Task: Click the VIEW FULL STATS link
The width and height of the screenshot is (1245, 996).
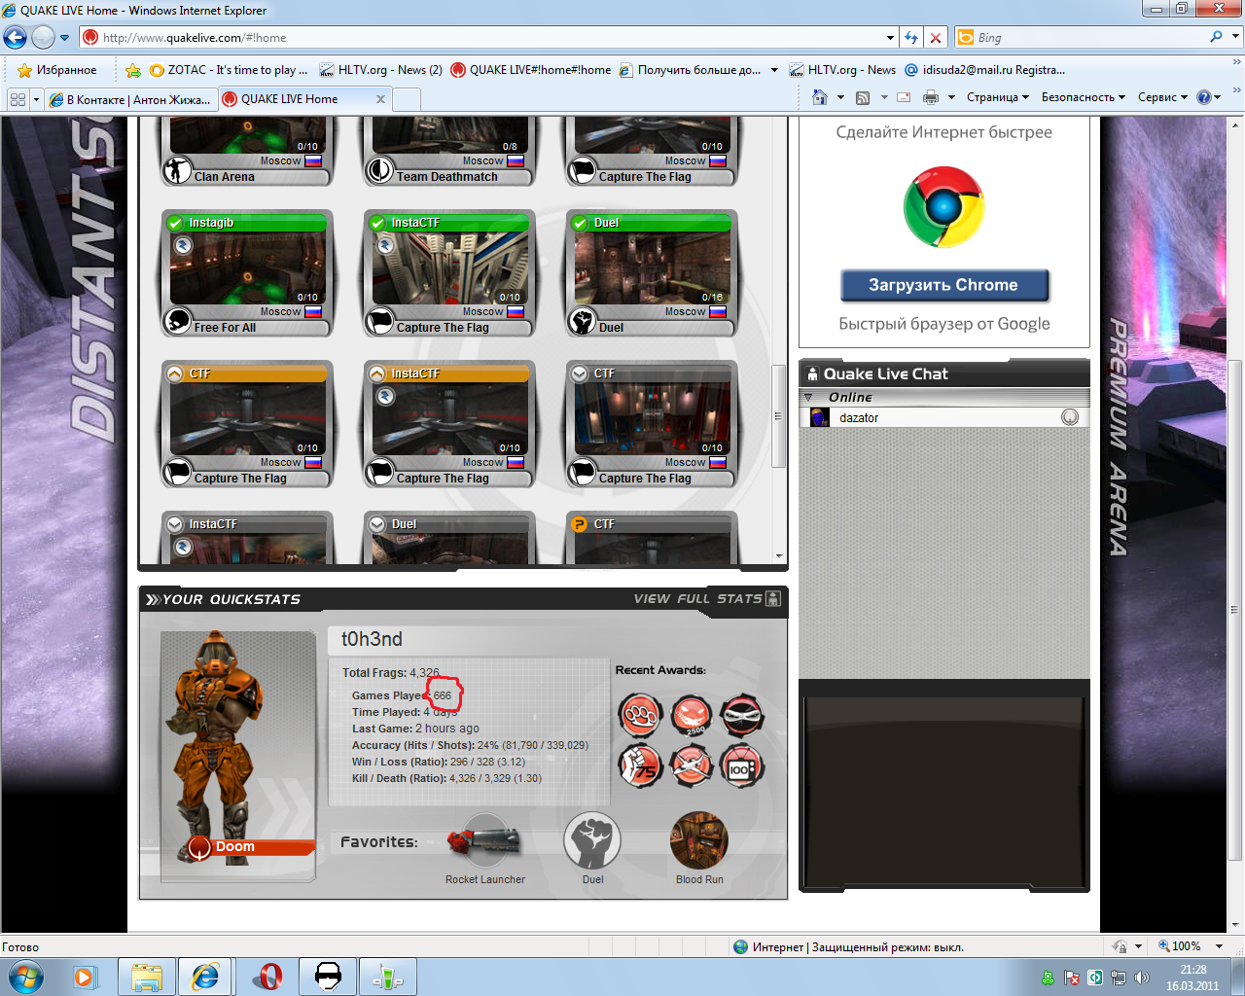Action: (x=697, y=598)
